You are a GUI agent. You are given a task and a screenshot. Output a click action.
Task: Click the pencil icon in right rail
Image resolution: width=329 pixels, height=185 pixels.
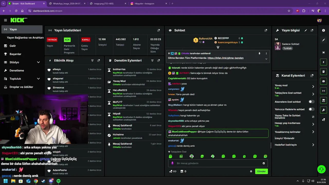(x=323, y=40)
